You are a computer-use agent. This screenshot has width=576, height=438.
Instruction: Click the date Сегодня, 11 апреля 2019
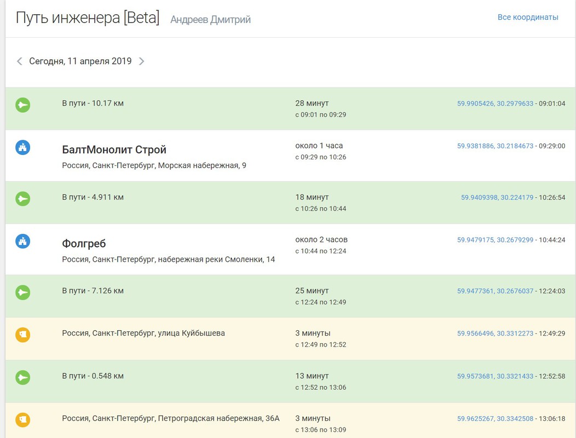coord(80,61)
